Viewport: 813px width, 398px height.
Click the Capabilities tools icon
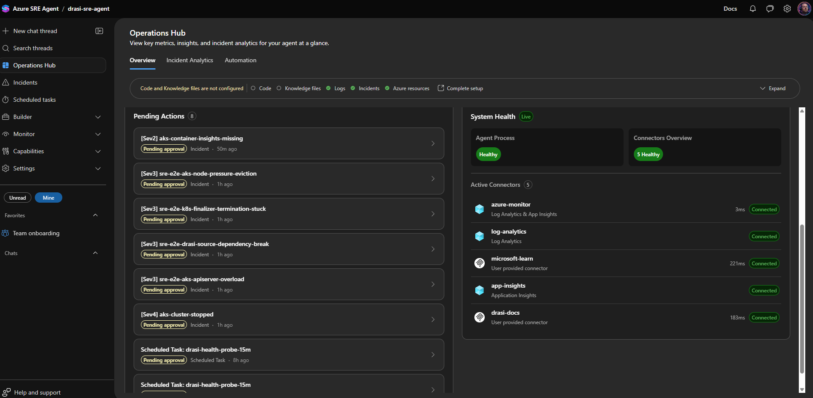6,151
